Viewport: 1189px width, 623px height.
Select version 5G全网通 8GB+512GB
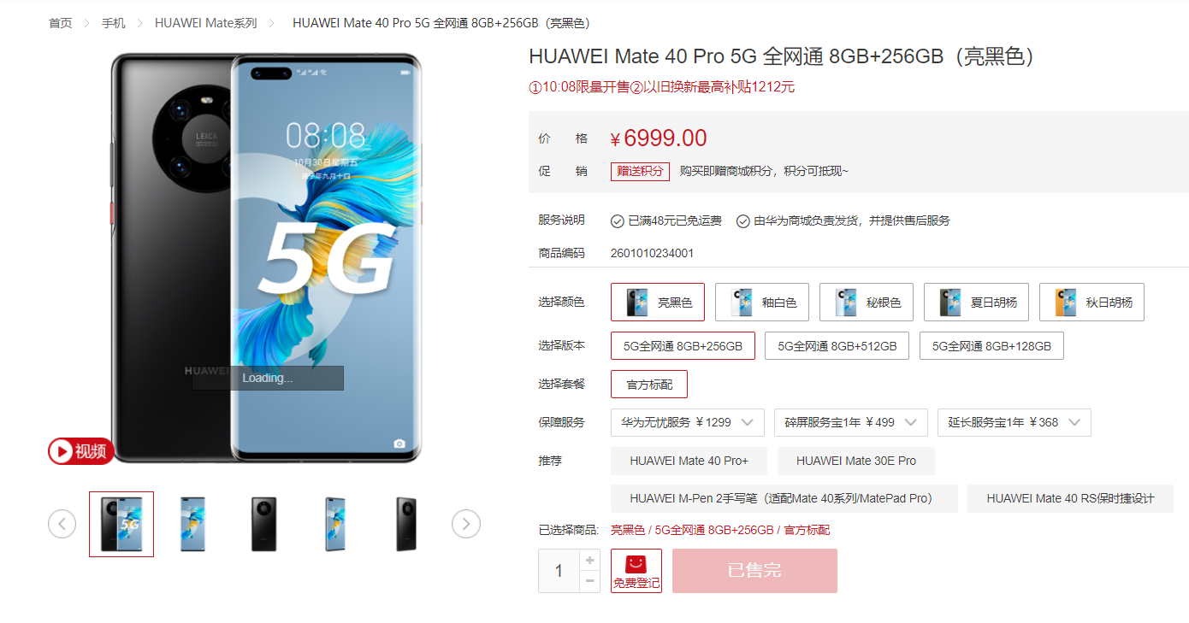(837, 346)
